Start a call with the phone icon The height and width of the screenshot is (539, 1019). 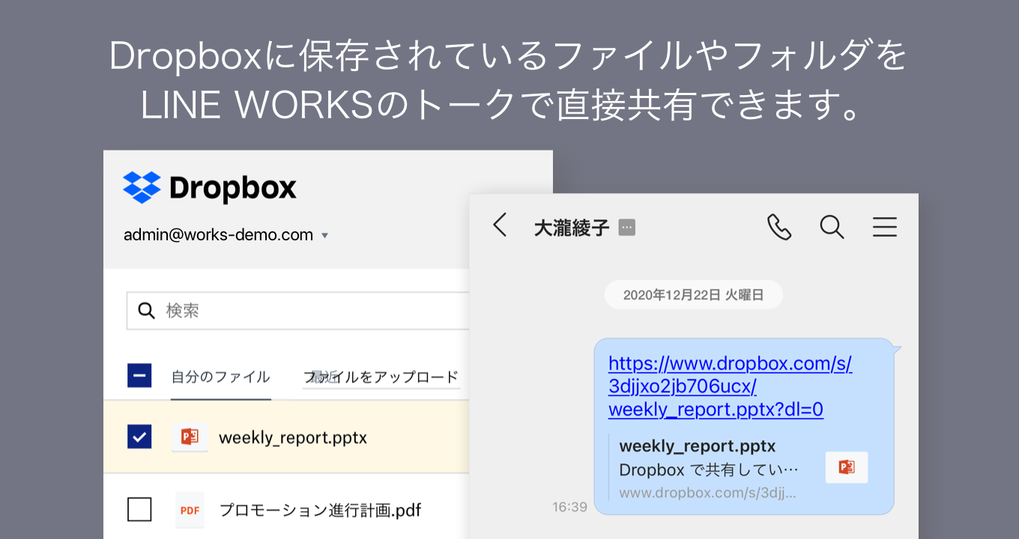click(779, 227)
